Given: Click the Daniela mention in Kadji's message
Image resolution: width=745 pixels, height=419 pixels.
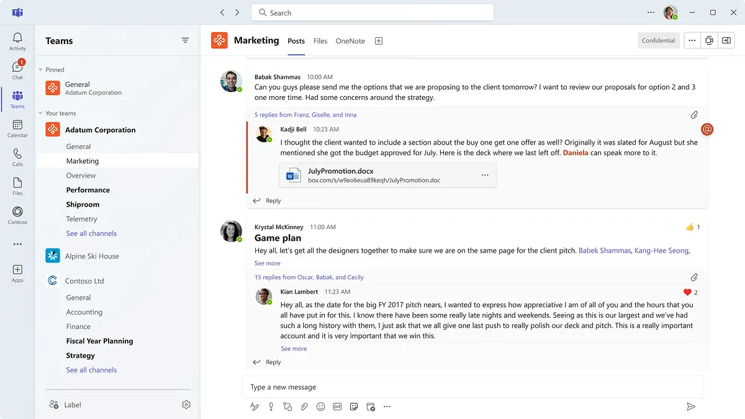Looking at the screenshot, I should 576,153.
